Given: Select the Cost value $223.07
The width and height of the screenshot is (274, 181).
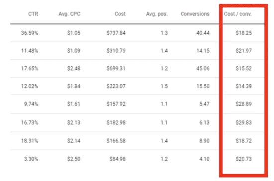Looking at the screenshot, I should 116,86.
